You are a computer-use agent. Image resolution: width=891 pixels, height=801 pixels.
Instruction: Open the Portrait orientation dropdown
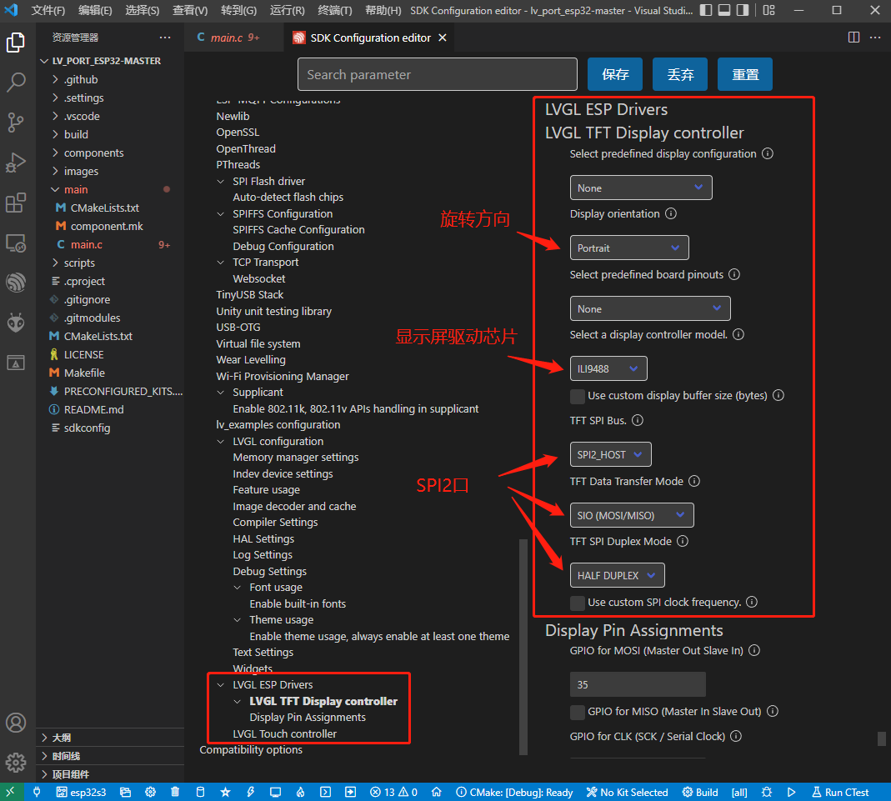pos(629,248)
